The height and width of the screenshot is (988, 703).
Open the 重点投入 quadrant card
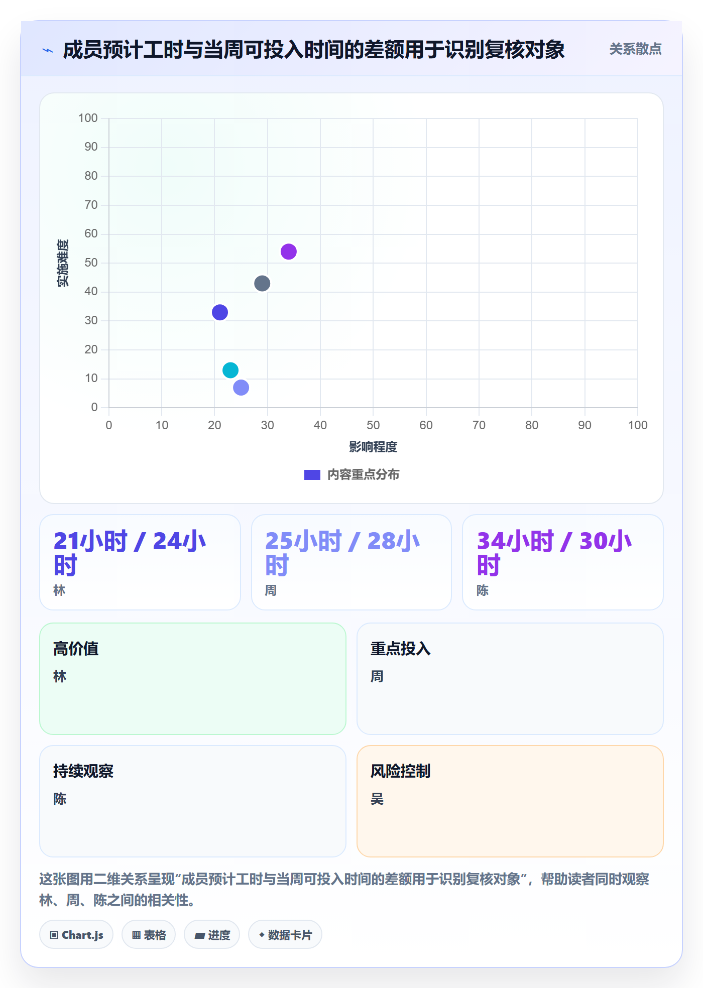click(510, 679)
